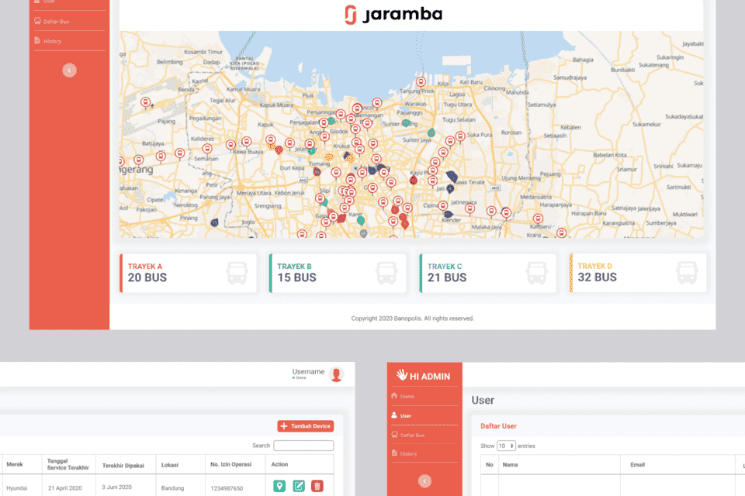Image resolution: width=745 pixels, height=496 pixels.
Task: Select the green location pin icon in Action column
Action: pos(279,486)
